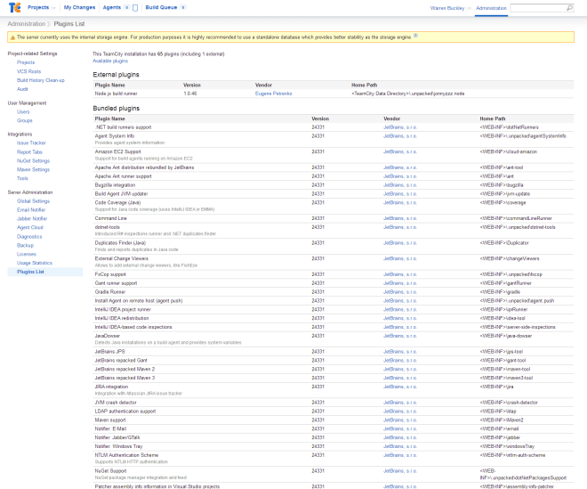Open Build History Clean-up
This screenshot has height=489, width=587.
tap(40, 81)
